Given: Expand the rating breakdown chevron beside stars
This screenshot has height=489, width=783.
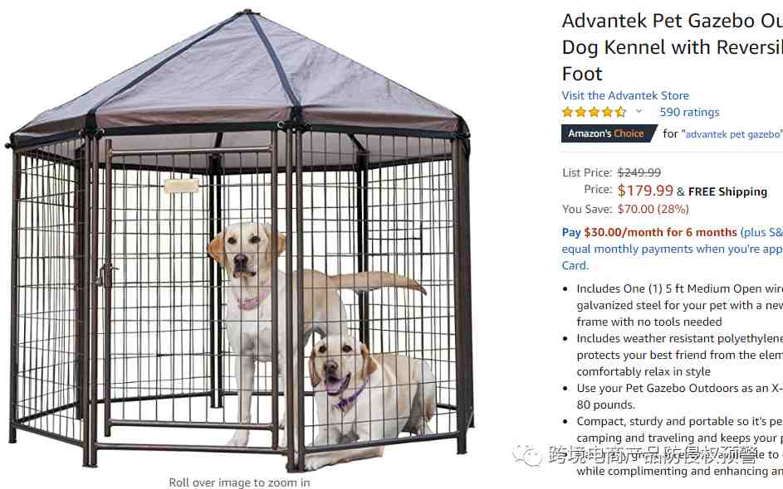Looking at the screenshot, I should (x=639, y=112).
